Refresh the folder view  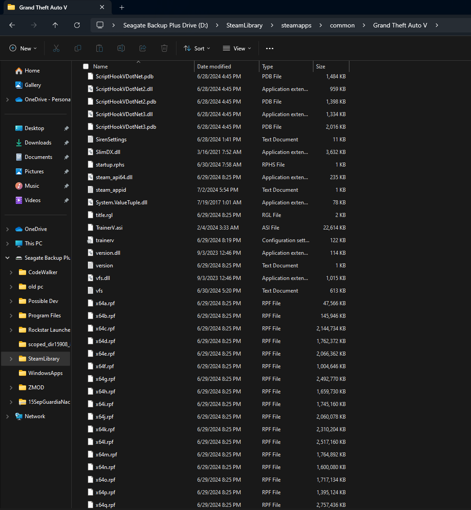point(77,25)
